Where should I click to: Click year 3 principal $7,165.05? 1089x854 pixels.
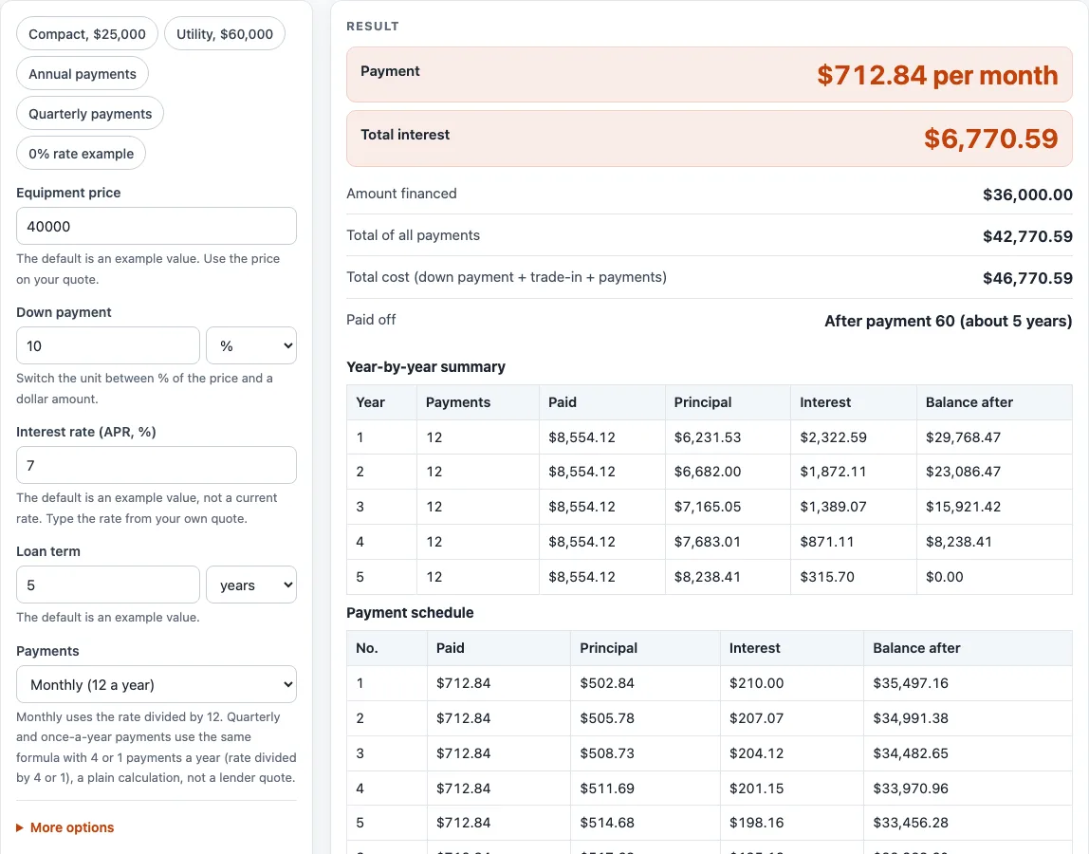pos(707,507)
